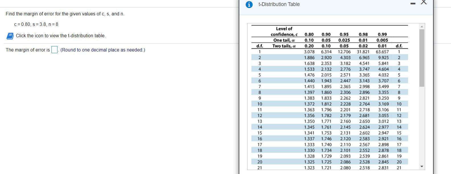Select value 2.552 in the table
The height and width of the screenshot is (174, 451).
364,150
